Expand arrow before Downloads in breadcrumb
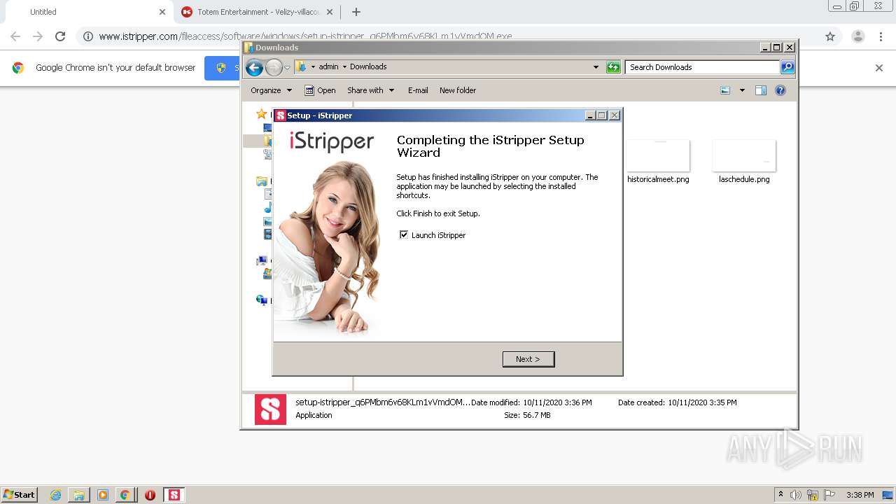 pos(344,67)
